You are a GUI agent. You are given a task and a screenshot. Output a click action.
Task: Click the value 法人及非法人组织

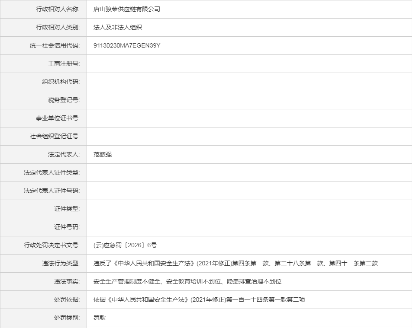[118, 27]
